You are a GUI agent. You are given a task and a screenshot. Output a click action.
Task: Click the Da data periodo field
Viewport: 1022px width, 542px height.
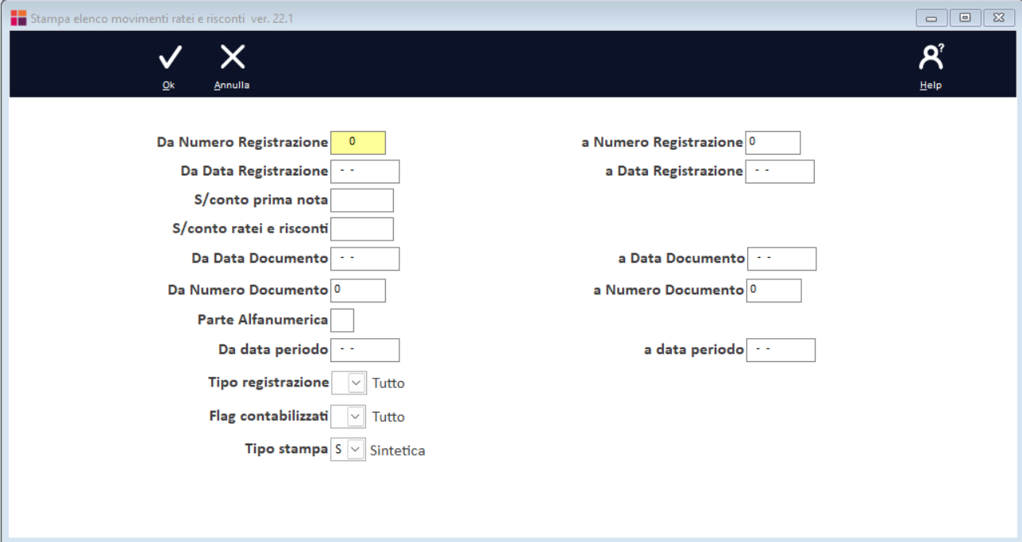(x=365, y=350)
